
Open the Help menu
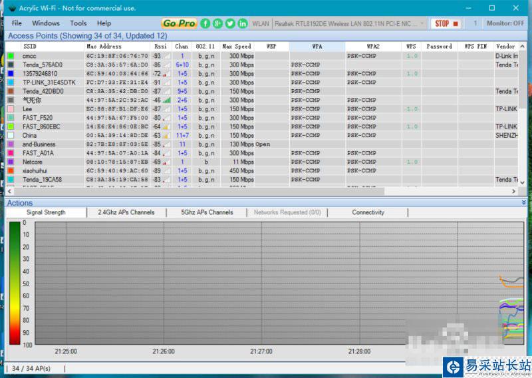(x=104, y=23)
